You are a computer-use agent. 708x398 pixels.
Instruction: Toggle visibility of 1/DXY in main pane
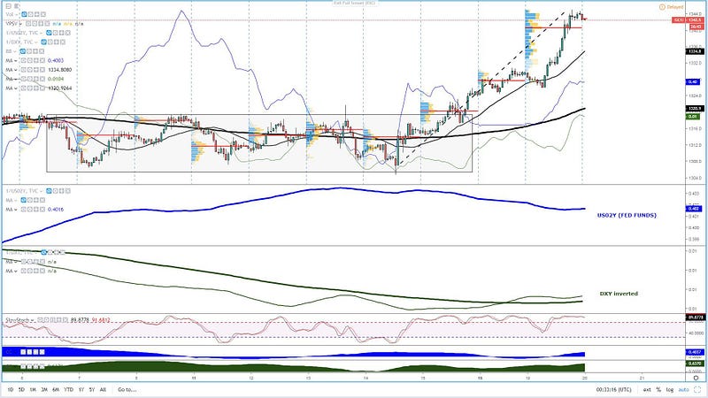point(43,42)
